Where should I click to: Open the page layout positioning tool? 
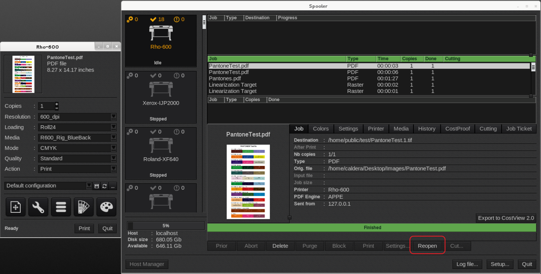coord(16,207)
